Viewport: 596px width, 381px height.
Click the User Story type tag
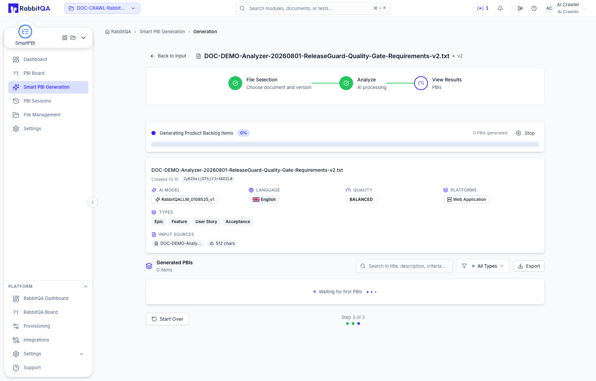coord(206,222)
